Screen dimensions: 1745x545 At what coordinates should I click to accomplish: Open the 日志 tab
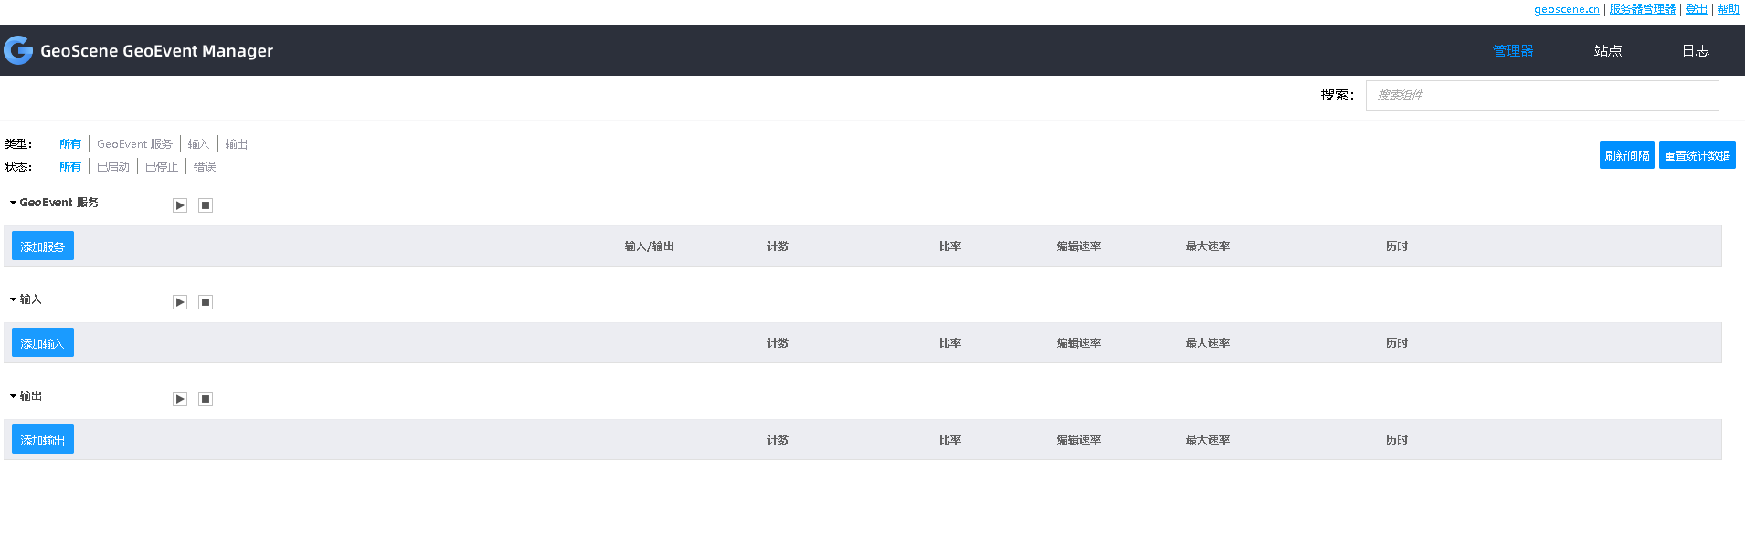coord(1696,50)
